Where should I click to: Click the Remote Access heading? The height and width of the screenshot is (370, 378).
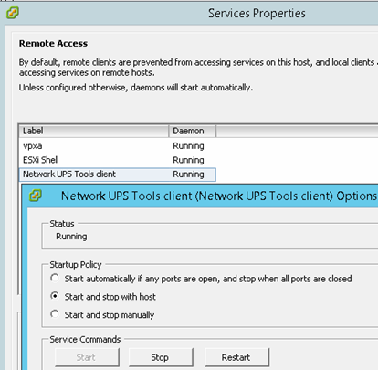(x=53, y=44)
